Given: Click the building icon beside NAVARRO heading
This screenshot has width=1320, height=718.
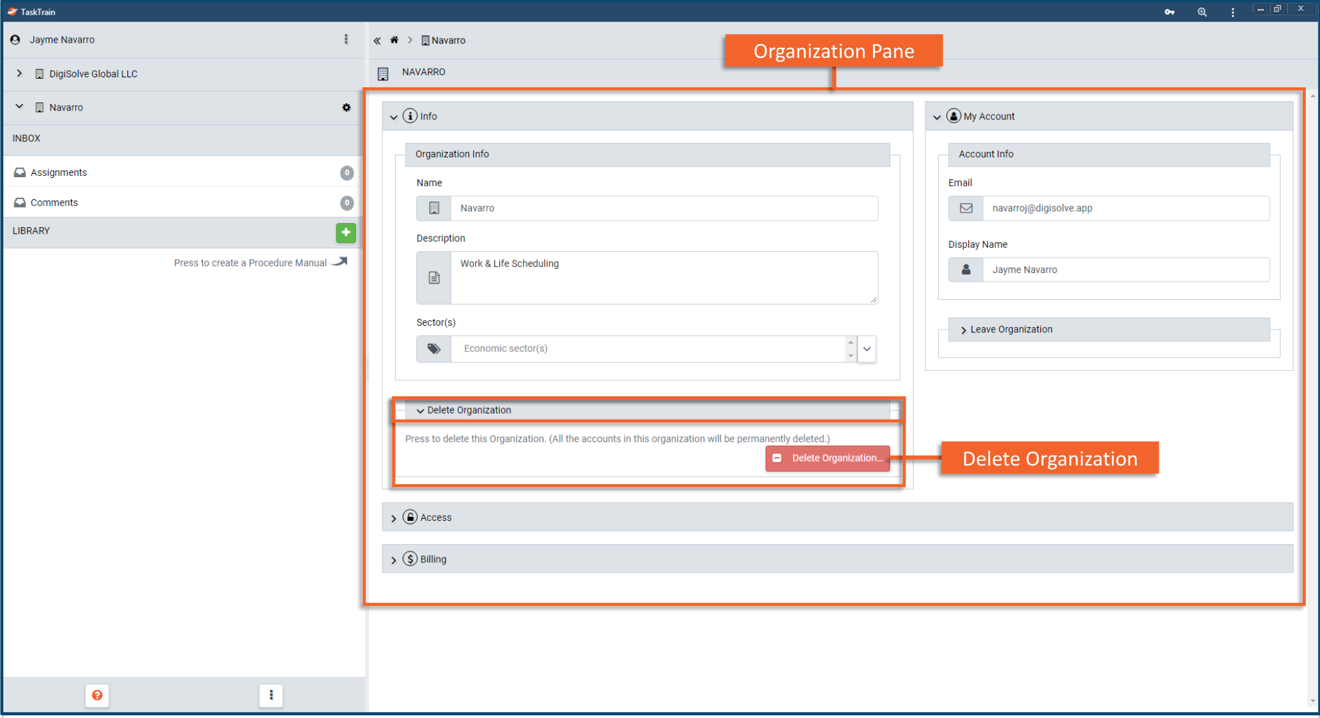Looking at the screenshot, I should click(383, 73).
